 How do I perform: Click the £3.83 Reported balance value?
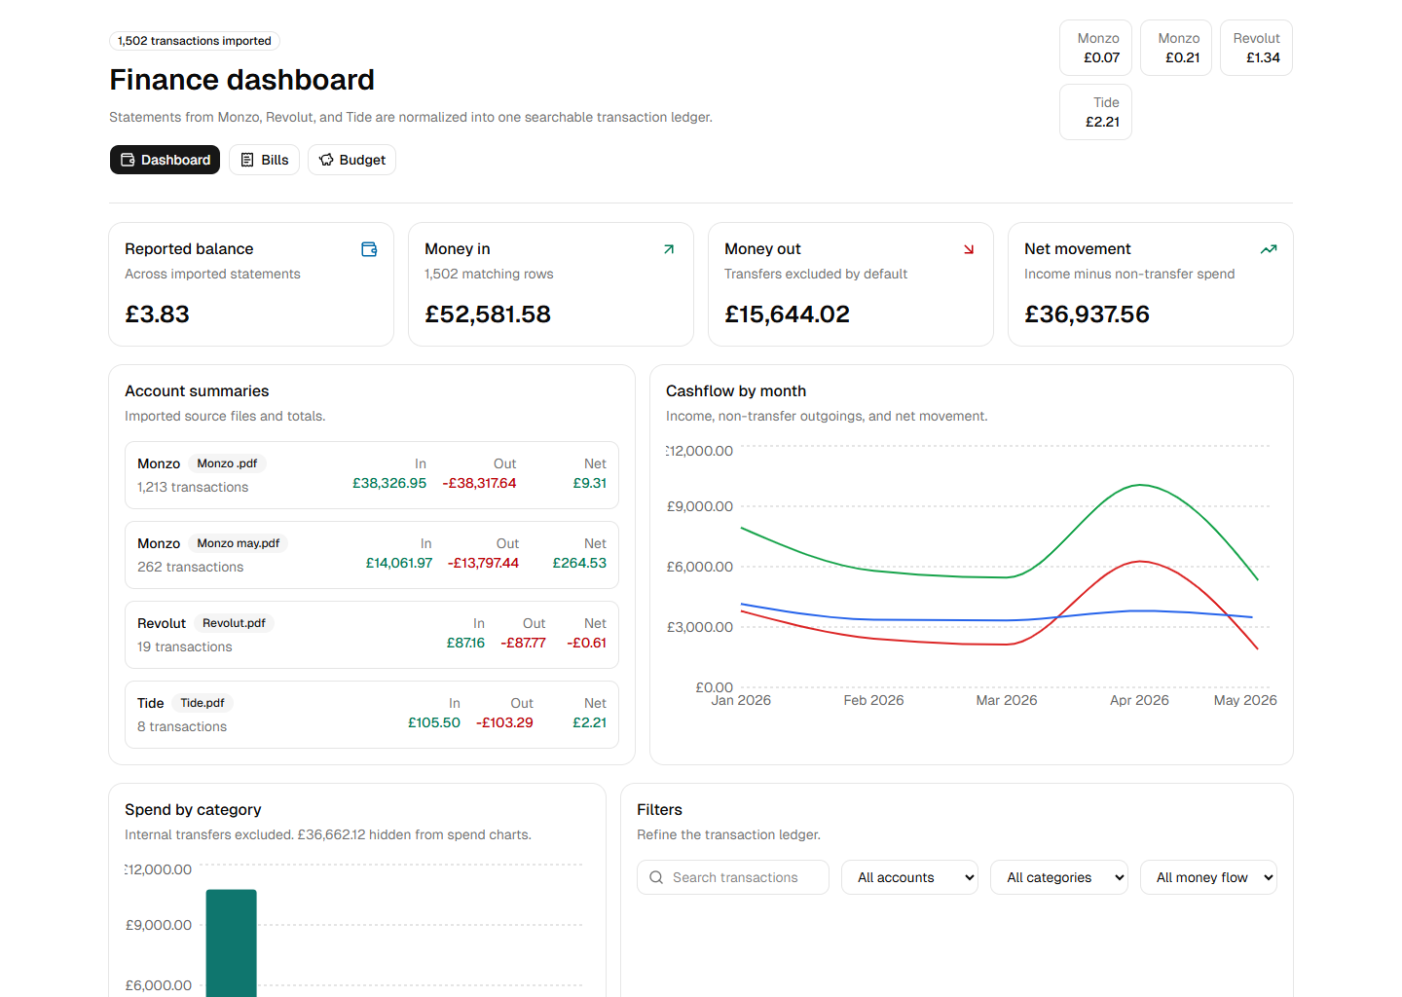click(x=157, y=314)
